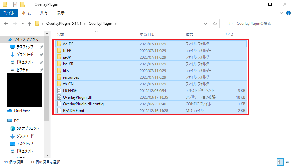Click the Back navigation arrow

click(x=6, y=24)
